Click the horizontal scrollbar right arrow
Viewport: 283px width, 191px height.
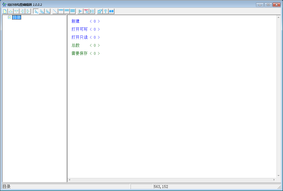pos(274,180)
